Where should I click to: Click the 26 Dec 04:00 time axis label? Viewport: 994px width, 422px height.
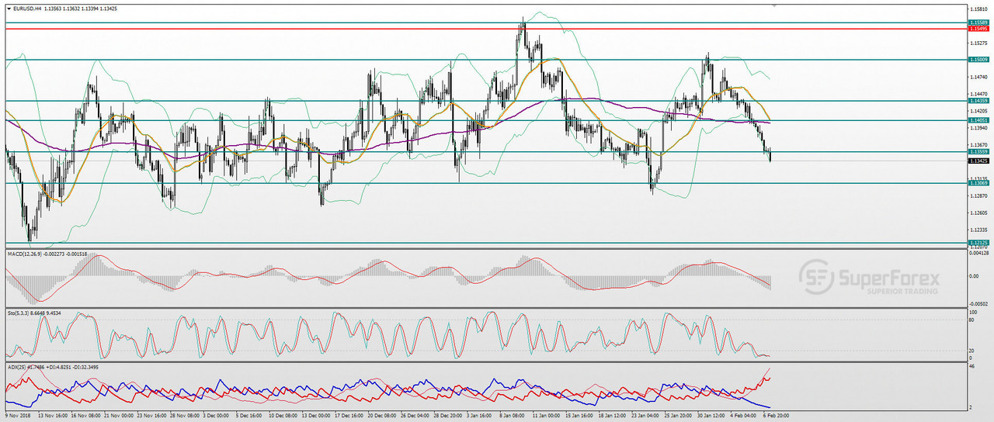[416, 416]
